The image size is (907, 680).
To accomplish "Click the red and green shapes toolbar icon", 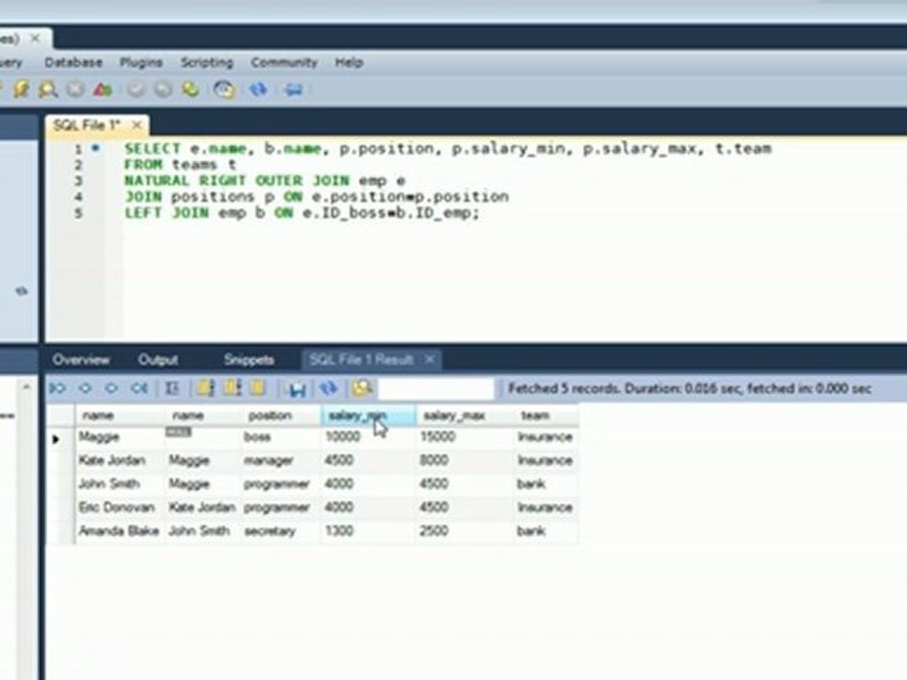I will coord(102,90).
